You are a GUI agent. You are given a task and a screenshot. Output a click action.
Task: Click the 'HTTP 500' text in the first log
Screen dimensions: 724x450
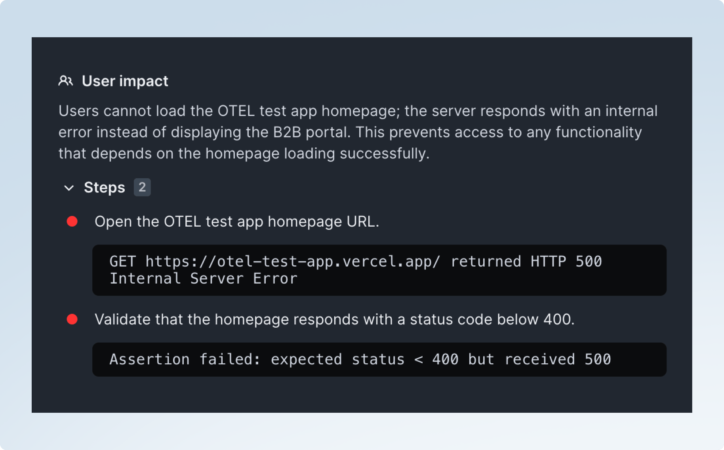coord(566,261)
